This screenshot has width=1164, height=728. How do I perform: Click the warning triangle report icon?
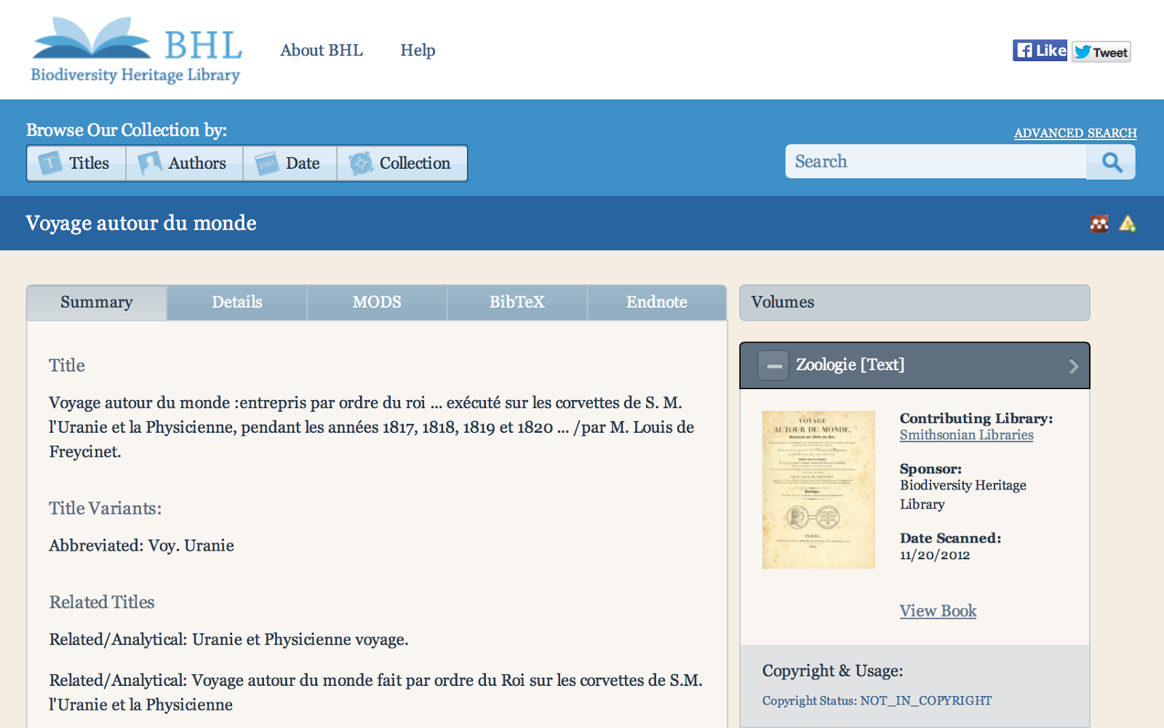1128,223
